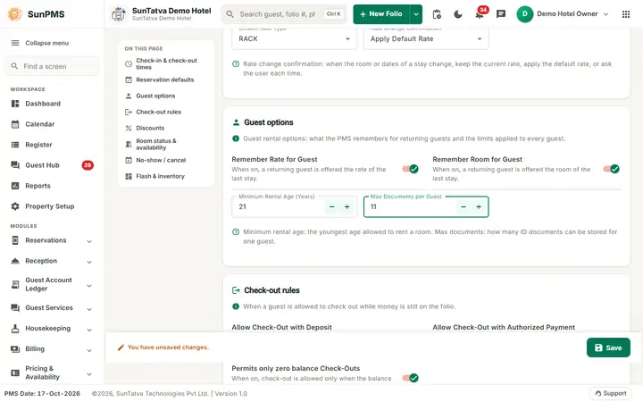643x402 pixels.
Task: Open notifications bell with 34 badge
Action: [480, 14]
